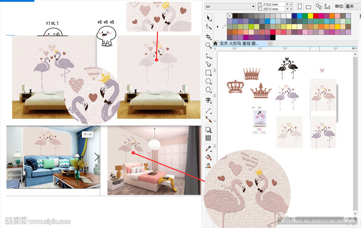Open a new document tab with plus
361x228 pixels.
click(270, 43)
